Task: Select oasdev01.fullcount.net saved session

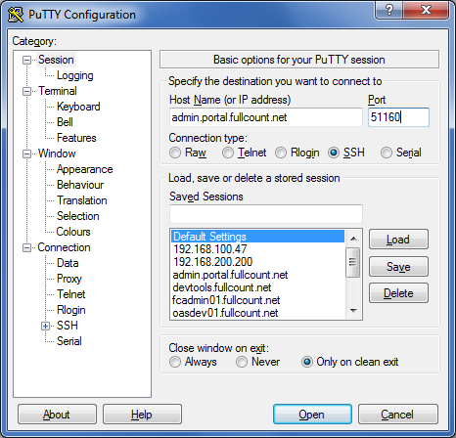Action: [257, 313]
